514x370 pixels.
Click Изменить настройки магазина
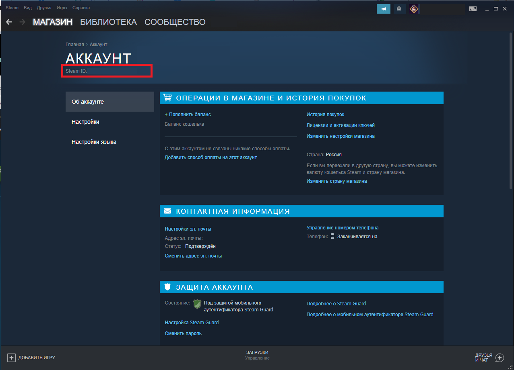(x=341, y=136)
